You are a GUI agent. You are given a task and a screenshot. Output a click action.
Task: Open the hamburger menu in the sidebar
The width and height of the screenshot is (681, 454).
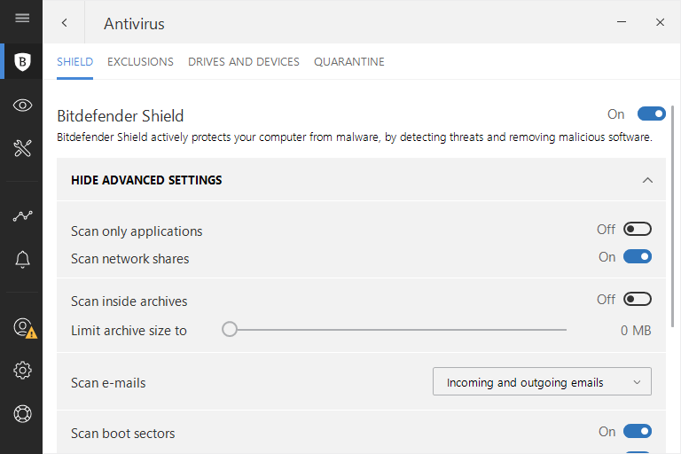pos(22,18)
